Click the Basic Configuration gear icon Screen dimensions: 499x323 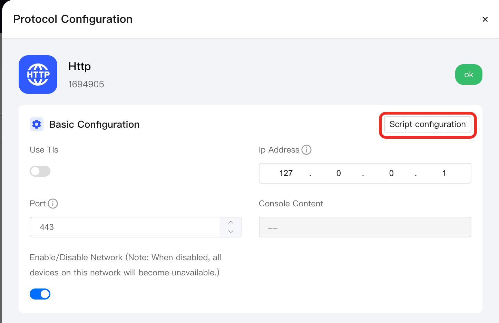click(37, 124)
